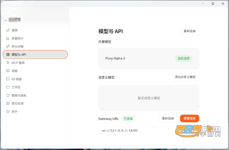Viewport: 229px width, 150px height.
Task: Click the top 重新连接 button by the title
Action: 189,31
